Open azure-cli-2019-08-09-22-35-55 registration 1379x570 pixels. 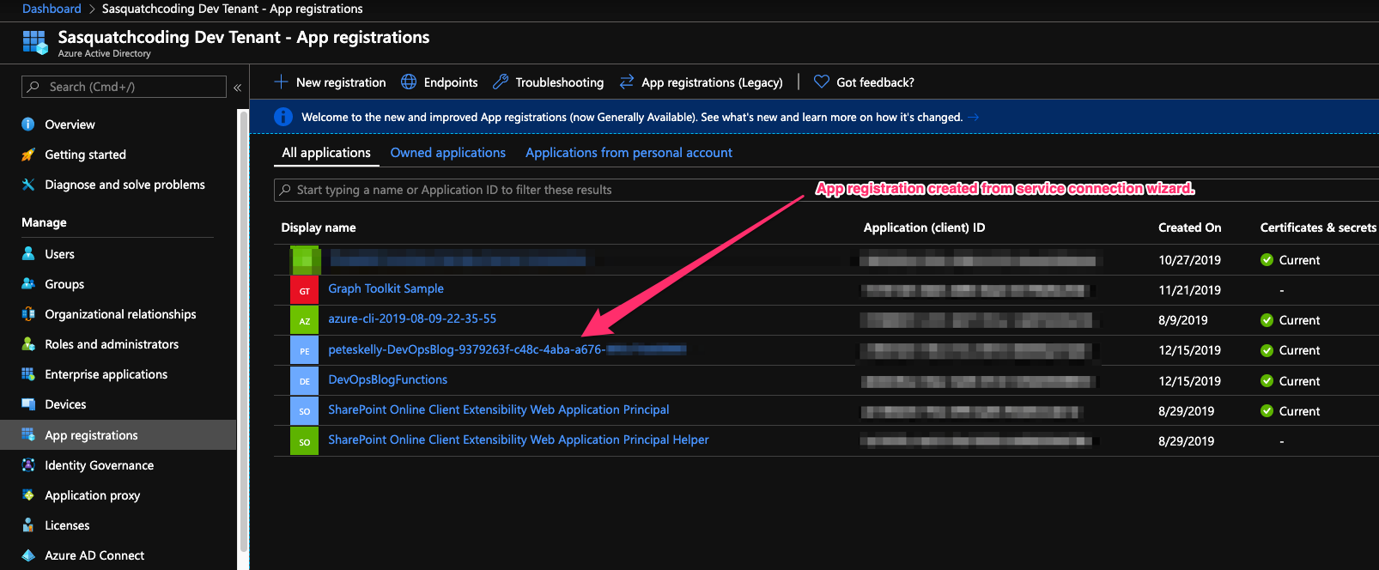click(412, 318)
